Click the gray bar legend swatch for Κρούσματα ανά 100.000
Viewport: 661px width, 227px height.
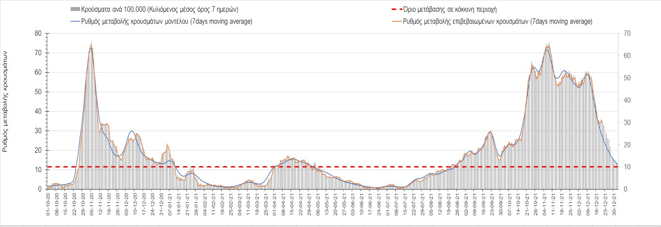[x=75, y=9]
